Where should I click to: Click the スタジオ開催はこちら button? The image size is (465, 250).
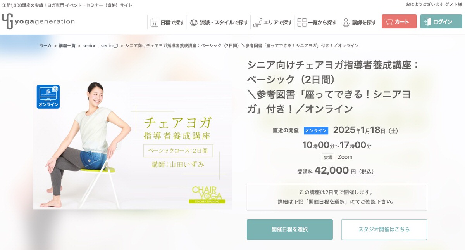click(x=384, y=229)
